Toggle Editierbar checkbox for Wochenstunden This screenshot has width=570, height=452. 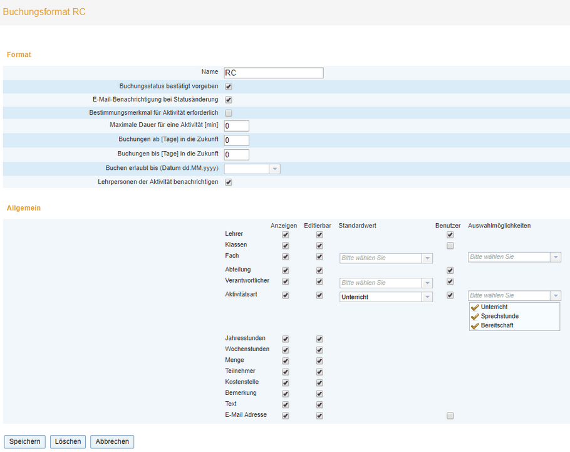pyautogui.click(x=319, y=350)
